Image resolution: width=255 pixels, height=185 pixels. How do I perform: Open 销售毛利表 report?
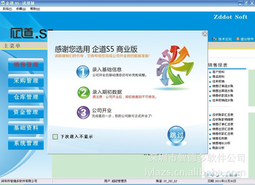220,138
